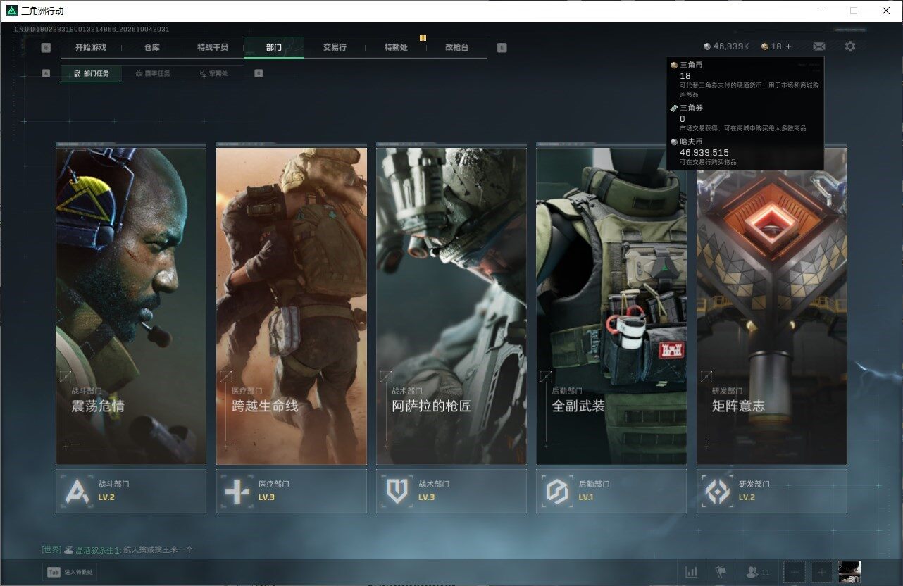The height and width of the screenshot is (586, 903).
Task: Click the 温酒叙余生1 world chat message
Action: tap(118, 549)
